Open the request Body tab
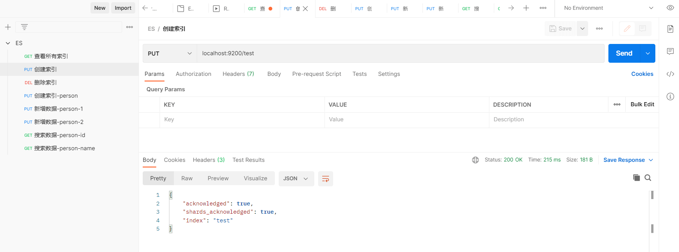Image resolution: width=679 pixels, height=252 pixels. point(274,74)
